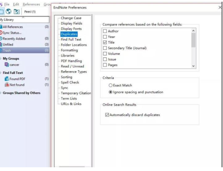
Task: Close the EndNote Preferences dialog
Action: [220, 7]
